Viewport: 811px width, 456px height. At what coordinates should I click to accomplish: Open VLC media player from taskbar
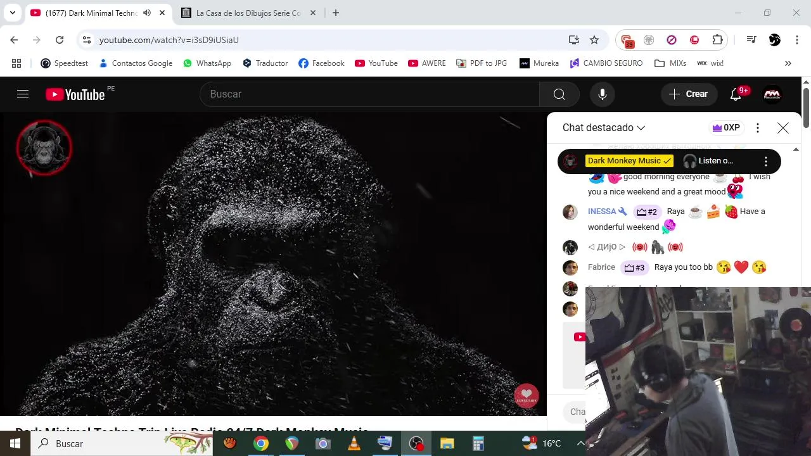354,443
